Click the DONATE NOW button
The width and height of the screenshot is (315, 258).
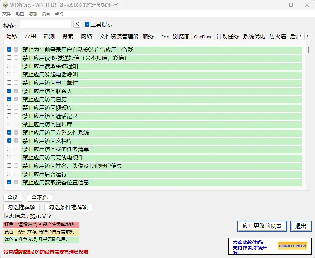coord(292,246)
